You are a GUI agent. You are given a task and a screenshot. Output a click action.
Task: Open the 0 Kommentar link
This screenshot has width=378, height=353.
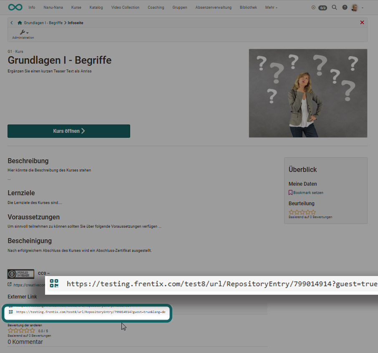click(x=25, y=341)
